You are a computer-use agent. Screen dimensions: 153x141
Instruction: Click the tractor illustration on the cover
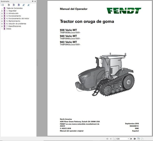pos(105,75)
